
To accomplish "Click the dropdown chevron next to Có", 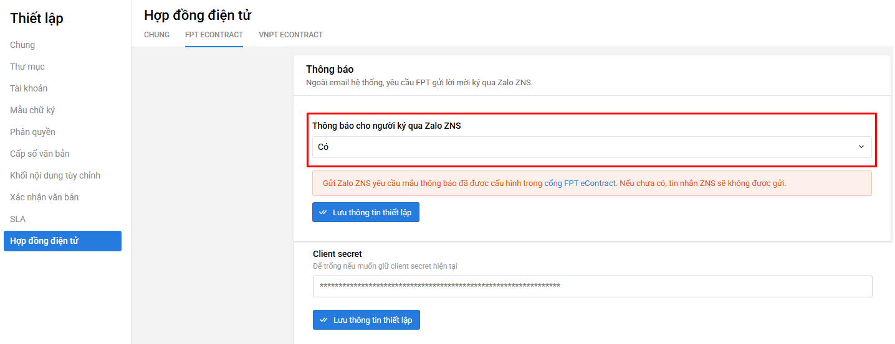I will pyautogui.click(x=861, y=147).
